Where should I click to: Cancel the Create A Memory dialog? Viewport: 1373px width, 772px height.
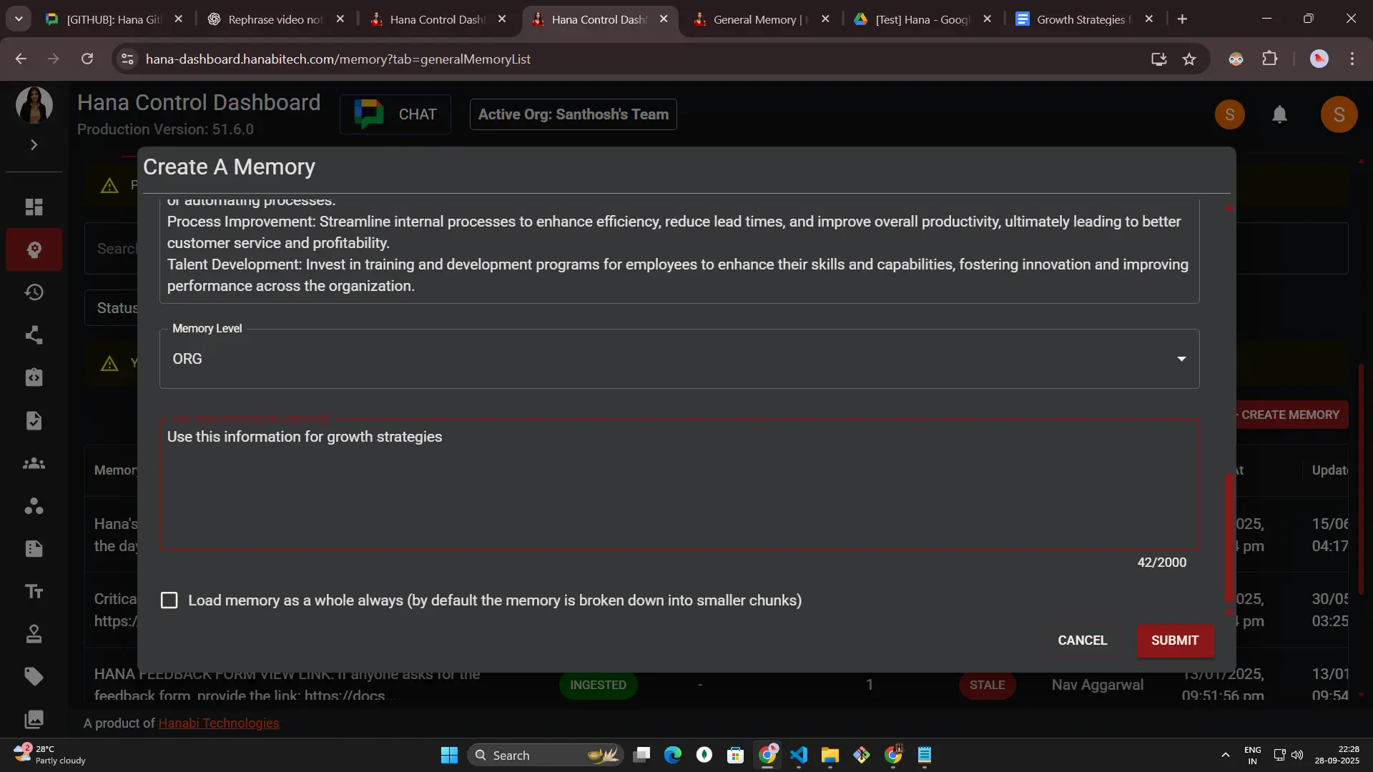pyautogui.click(x=1082, y=640)
